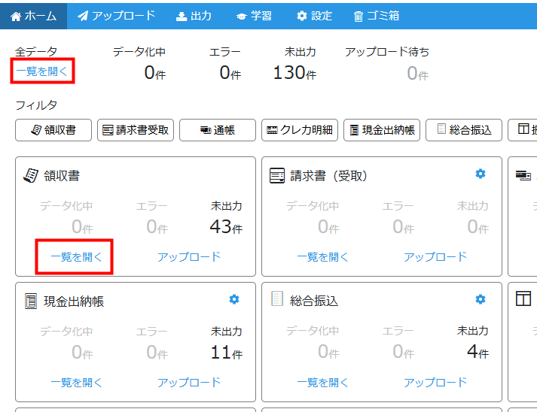Open the ホーム tab

33,16
